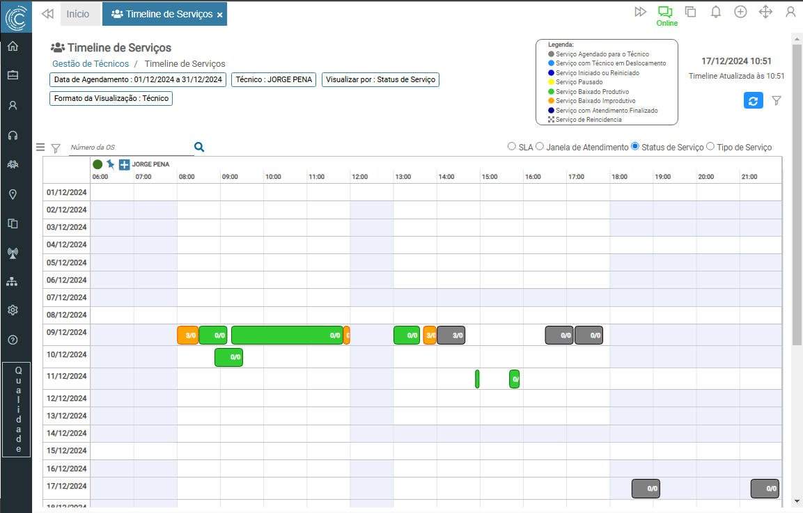803x513 pixels.
Task: Close the Timeline de Serviços tab
Action: point(220,15)
